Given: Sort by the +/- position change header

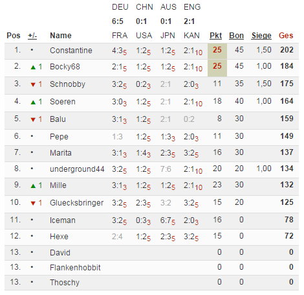Looking at the screenshot, I should (32, 36).
